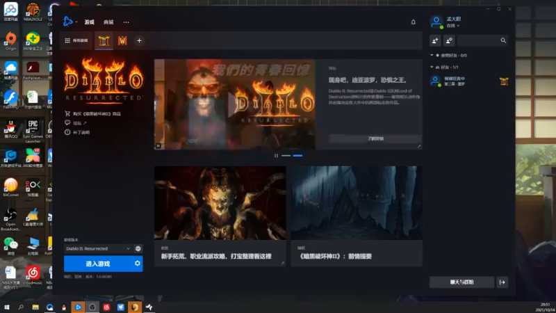Open the 前情提要 story recap article card
Image resolution: width=556 pixels, height=313 pixels.
pyautogui.click(x=357, y=216)
